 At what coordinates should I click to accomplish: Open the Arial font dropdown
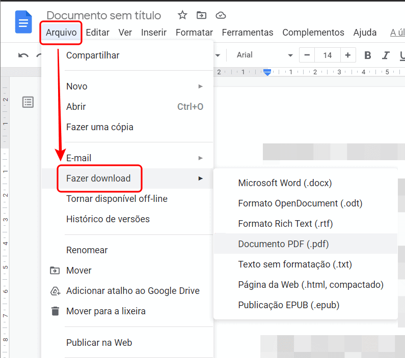[265, 55]
